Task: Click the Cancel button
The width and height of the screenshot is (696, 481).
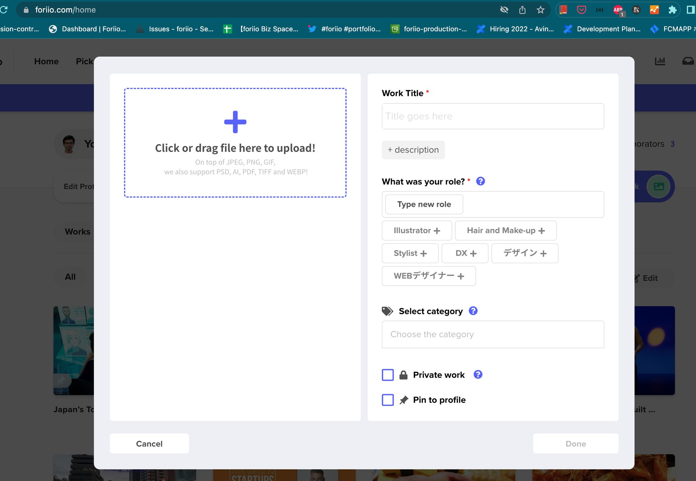Action: (149, 443)
